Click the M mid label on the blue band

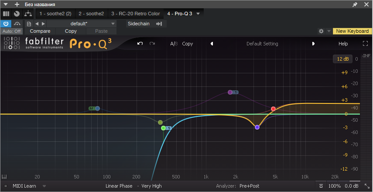pyautogui.click(x=91, y=109)
